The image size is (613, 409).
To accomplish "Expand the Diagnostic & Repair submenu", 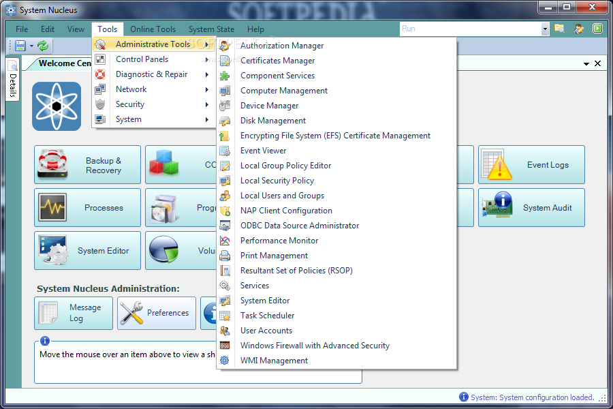I will [x=207, y=74].
